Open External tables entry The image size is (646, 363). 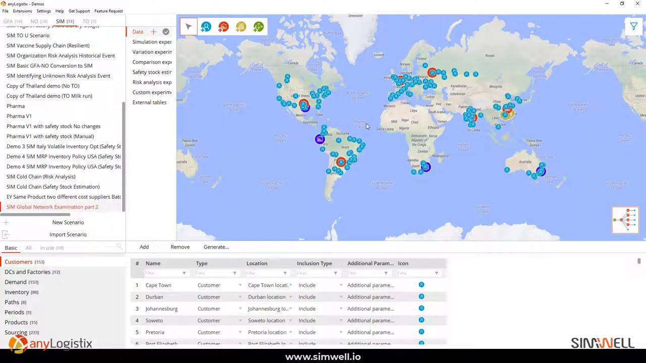coord(149,102)
